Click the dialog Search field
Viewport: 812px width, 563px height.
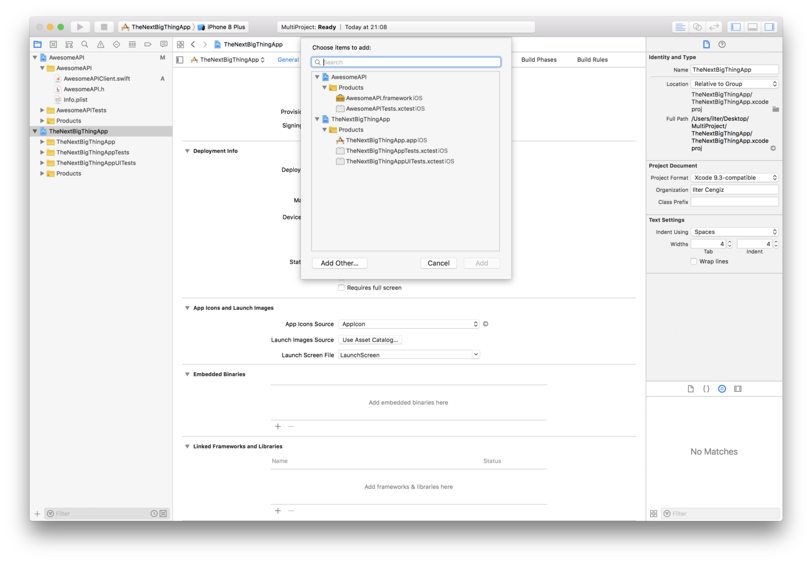pyautogui.click(x=406, y=62)
